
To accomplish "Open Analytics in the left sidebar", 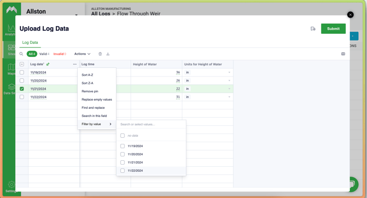I will (10, 31).
